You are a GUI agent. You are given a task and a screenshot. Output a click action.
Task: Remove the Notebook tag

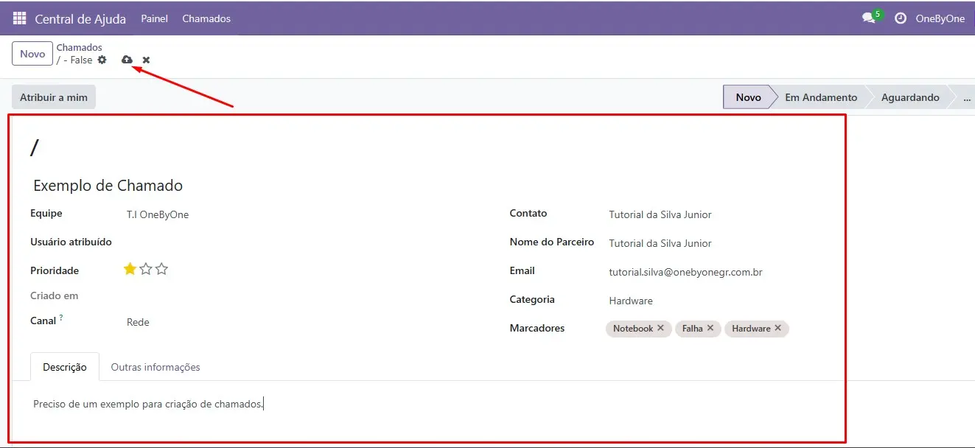click(x=660, y=328)
